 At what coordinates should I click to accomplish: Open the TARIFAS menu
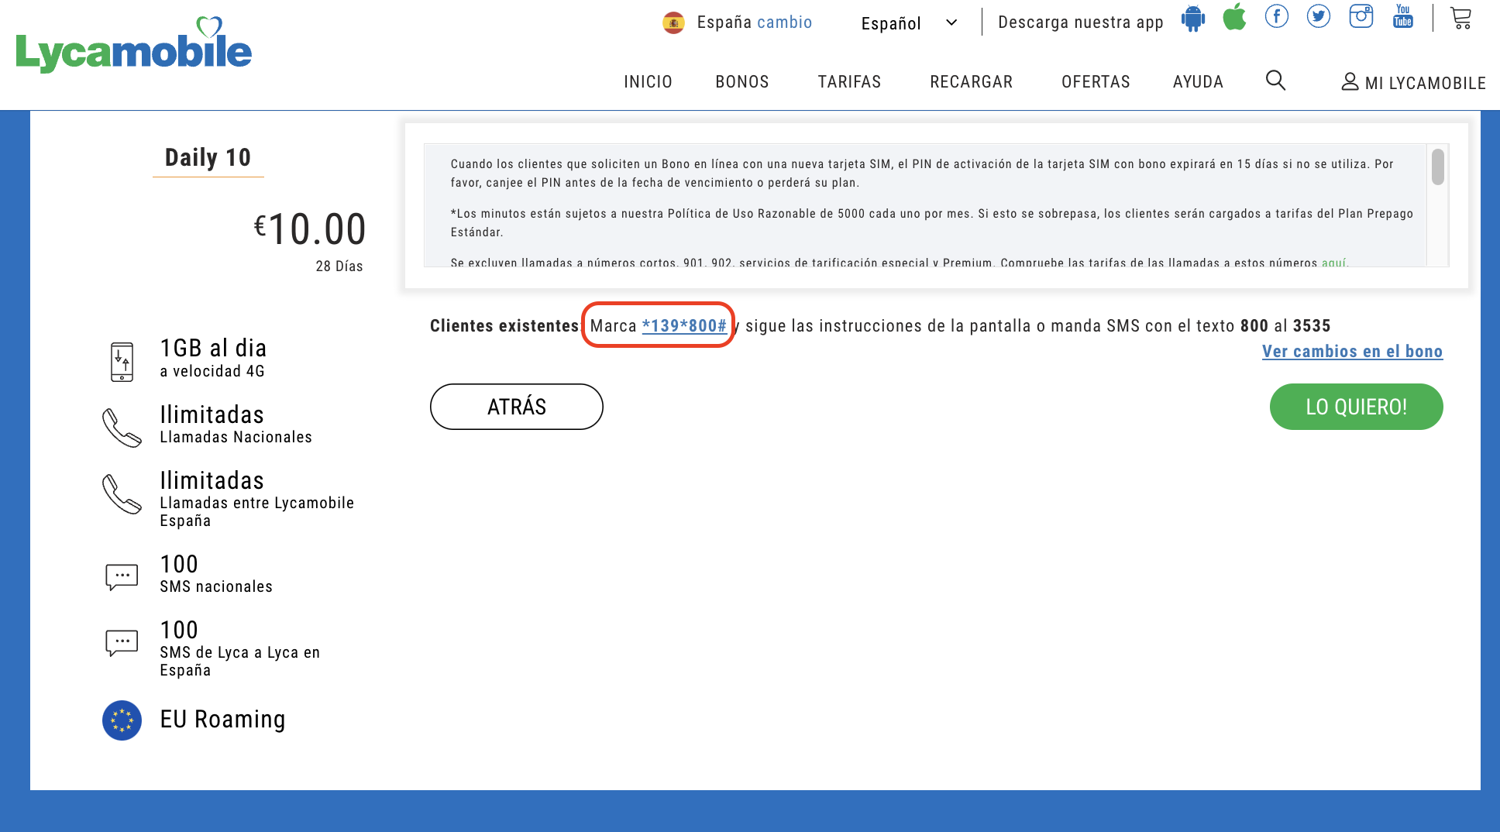849,81
